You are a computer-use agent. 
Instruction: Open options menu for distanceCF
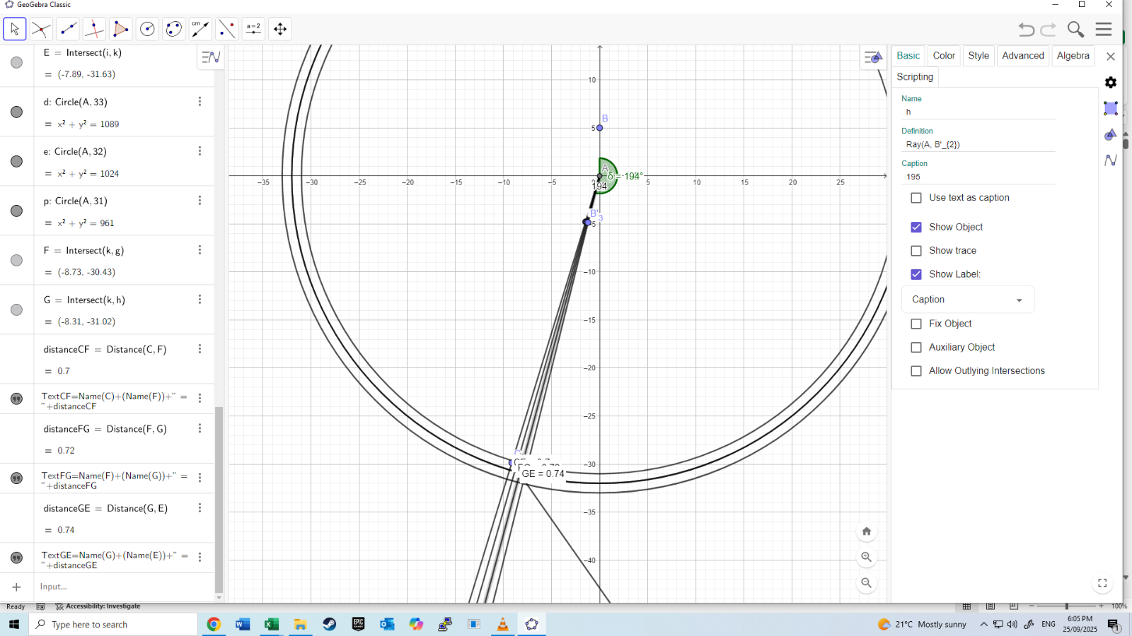point(200,349)
